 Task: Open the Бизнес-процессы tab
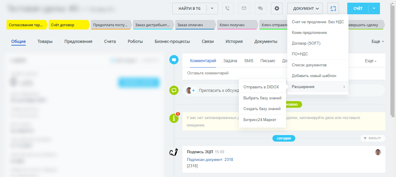(172, 41)
